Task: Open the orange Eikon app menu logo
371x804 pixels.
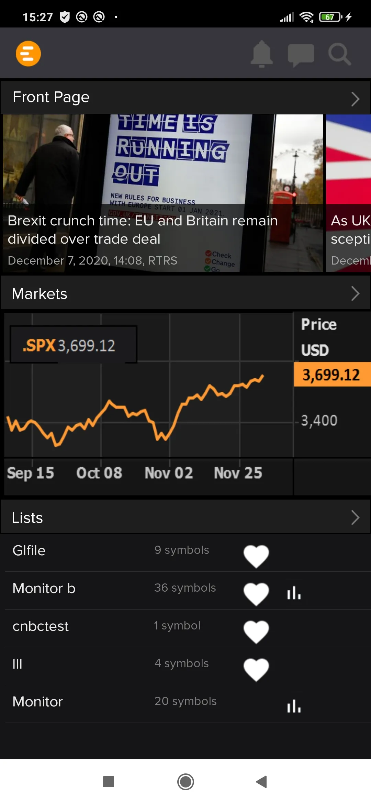Action: point(28,54)
